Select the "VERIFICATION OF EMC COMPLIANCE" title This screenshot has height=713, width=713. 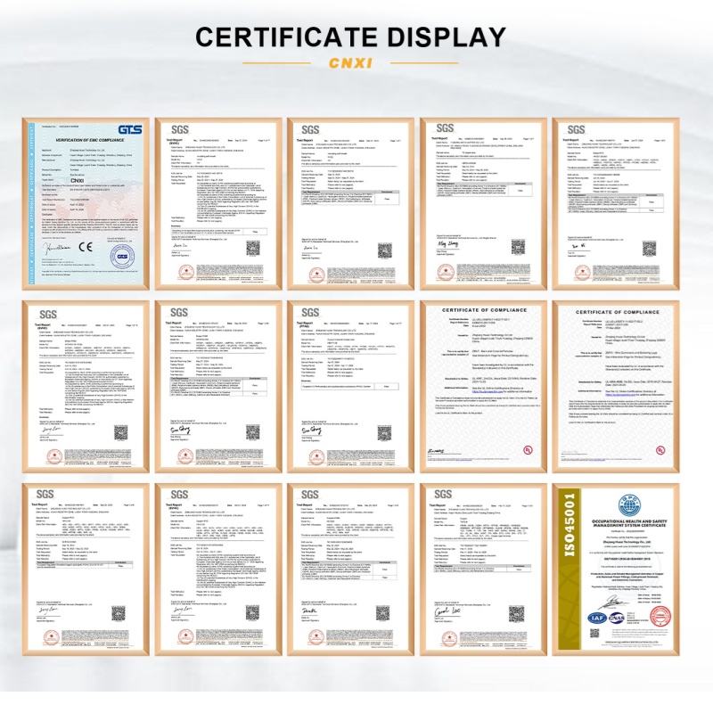pyautogui.click(x=89, y=140)
